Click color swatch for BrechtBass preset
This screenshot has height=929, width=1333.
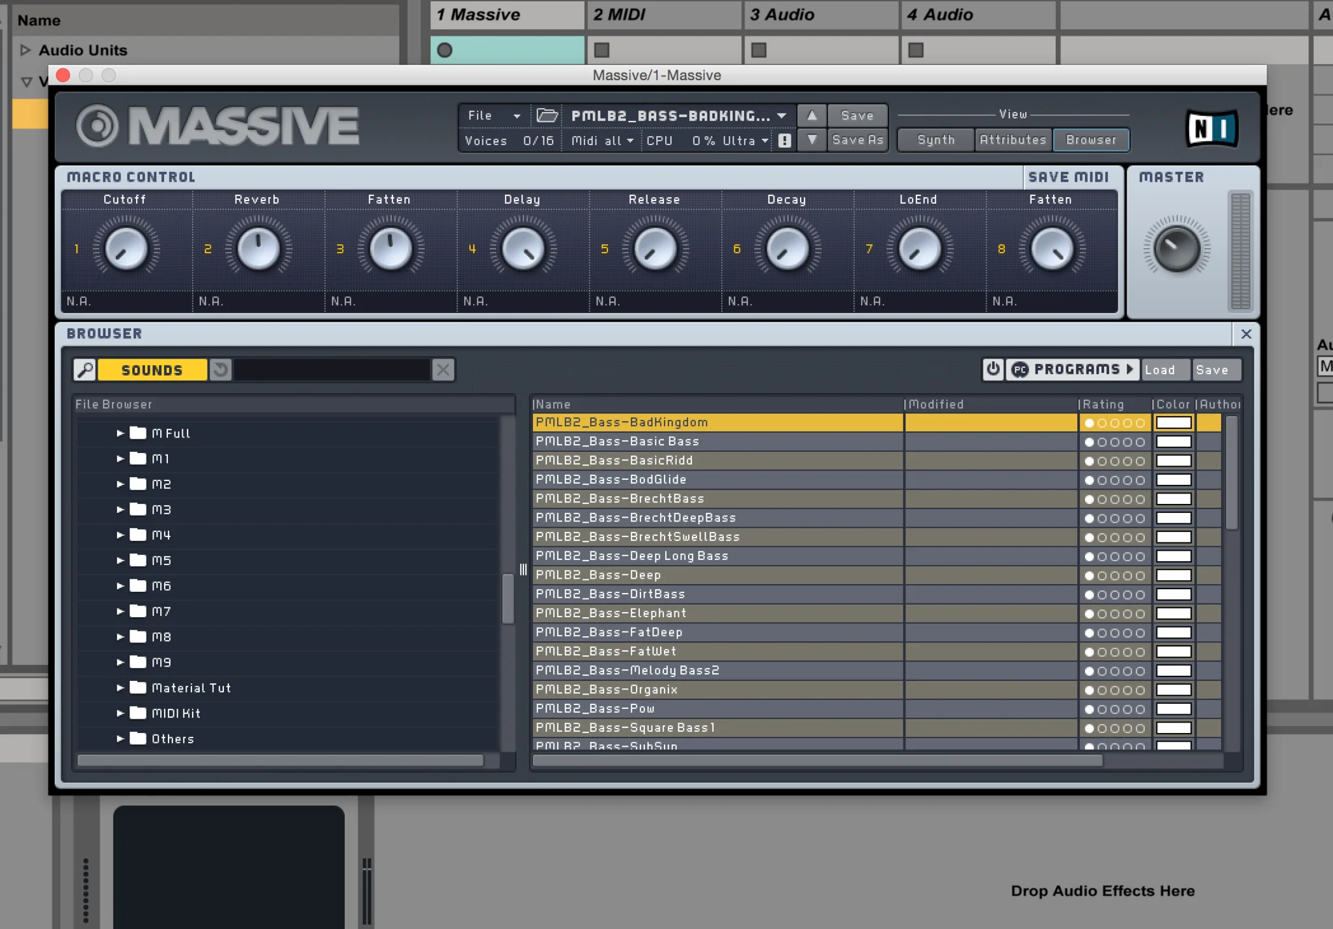point(1174,499)
